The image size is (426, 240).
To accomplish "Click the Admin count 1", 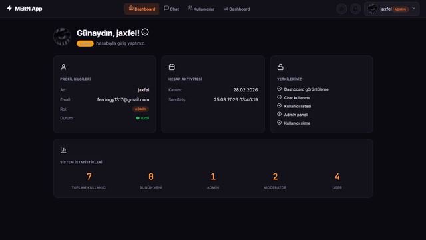I will [x=213, y=177].
